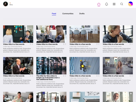Viewport: 136px width, 102px height.
Task: Open notifications bell icon
Action: [107, 4]
